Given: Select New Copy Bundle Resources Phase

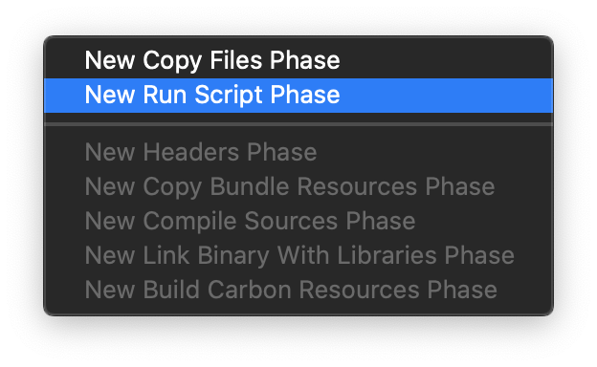Looking at the screenshot, I should coord(298,187).
